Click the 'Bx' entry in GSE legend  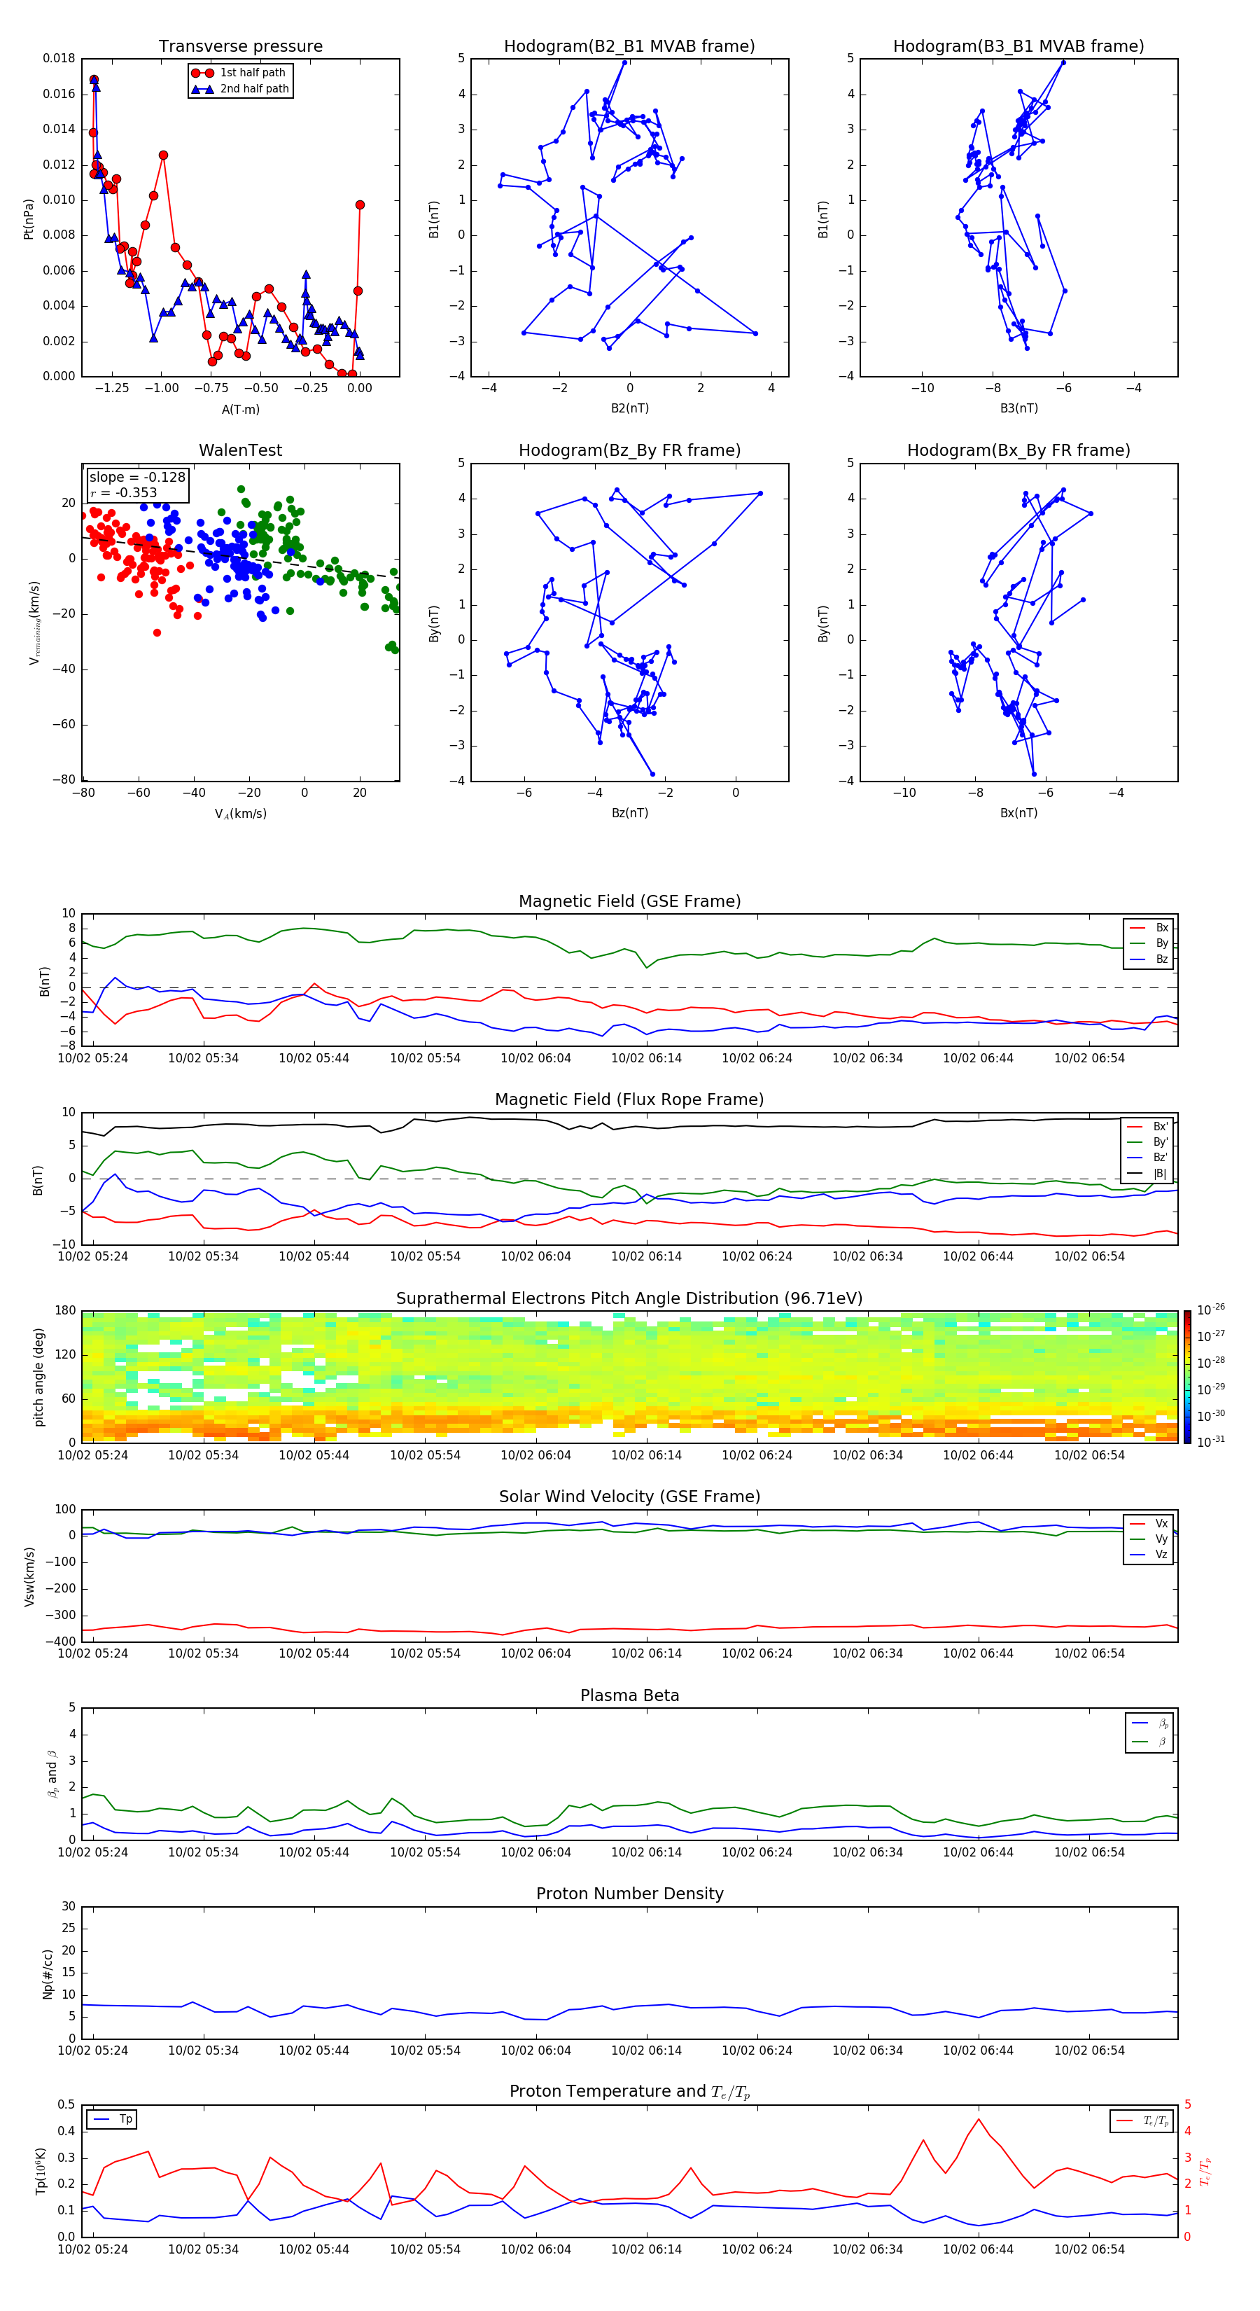(x=1149, y=928)
